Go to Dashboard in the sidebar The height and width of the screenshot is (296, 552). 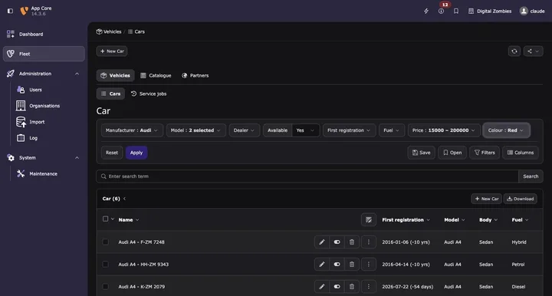tap(44, 35)
